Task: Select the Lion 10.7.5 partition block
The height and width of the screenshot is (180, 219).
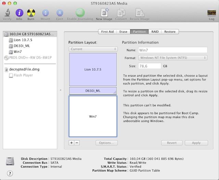Action: click(93, 69)
